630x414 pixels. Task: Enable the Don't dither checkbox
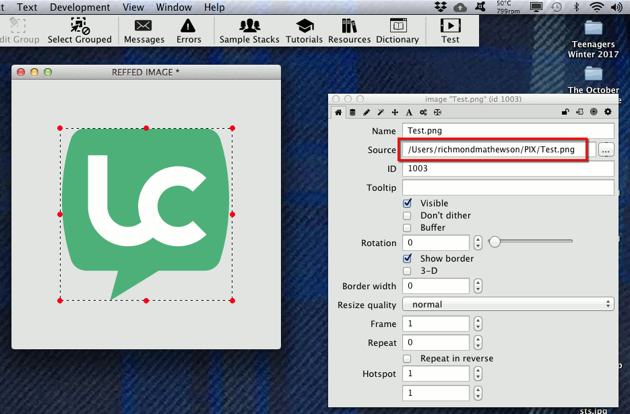coord(407,216)
